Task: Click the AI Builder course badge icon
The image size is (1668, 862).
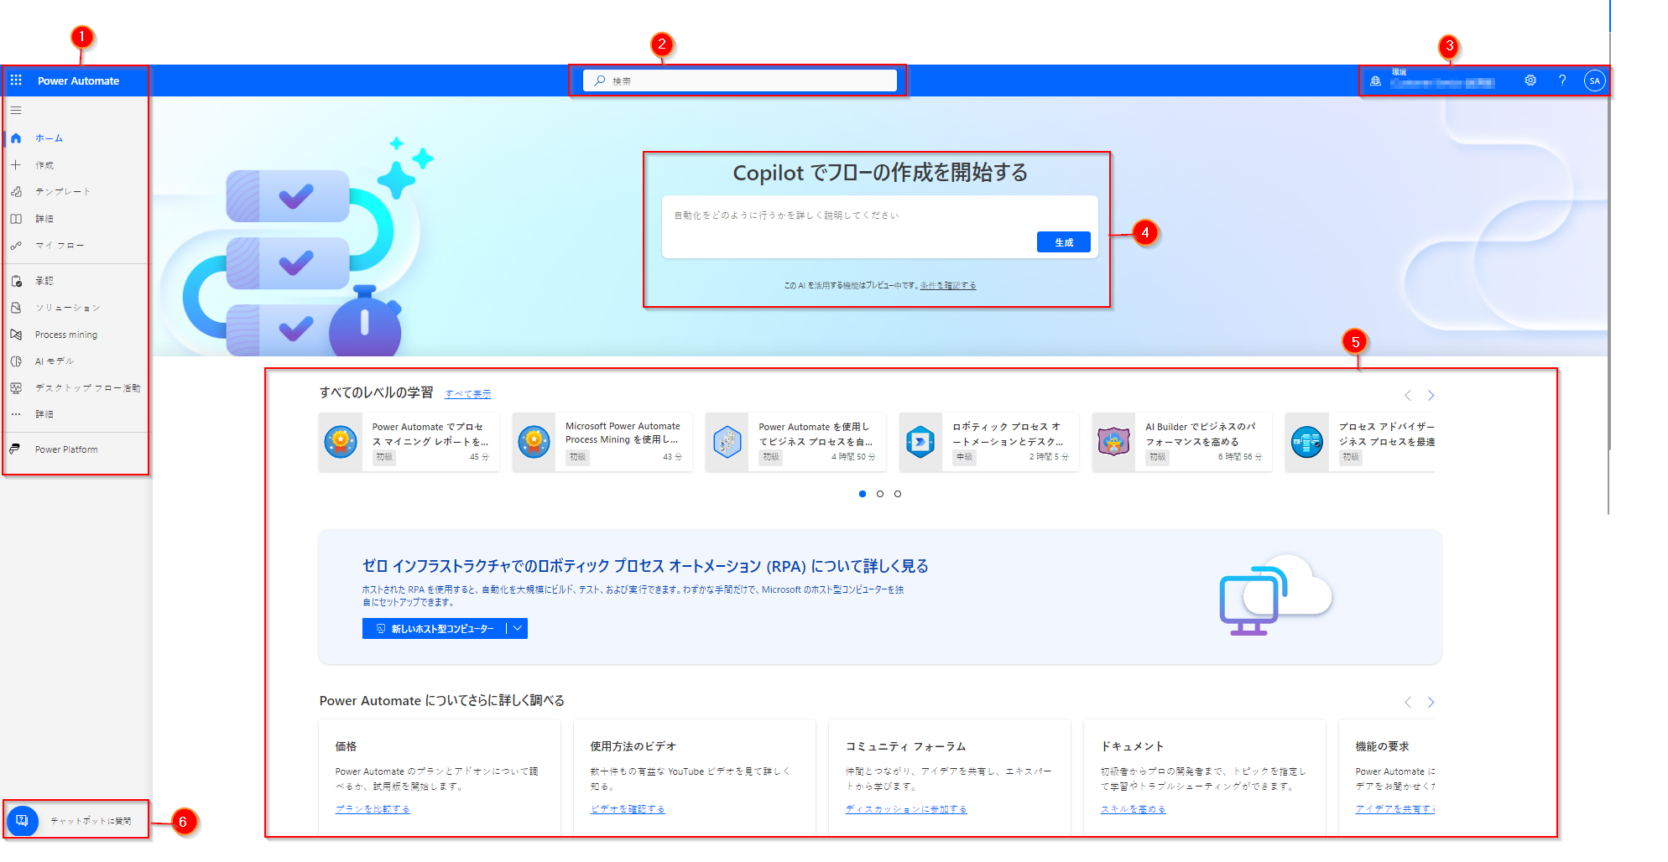Action: pyautogui.click(x=1113, y=442)
